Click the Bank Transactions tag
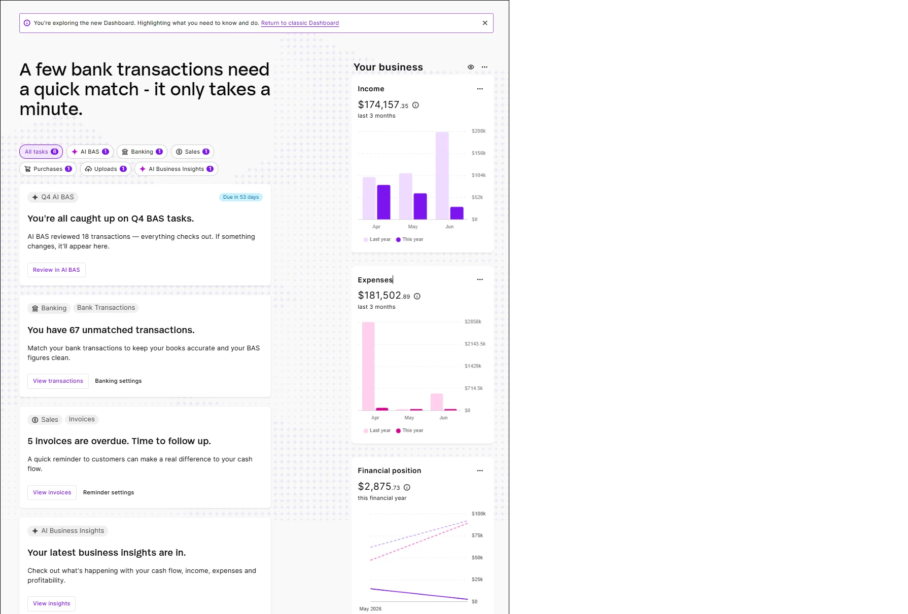Image resolution: width=908 pixels, height=614 pixels. (106, 308)
